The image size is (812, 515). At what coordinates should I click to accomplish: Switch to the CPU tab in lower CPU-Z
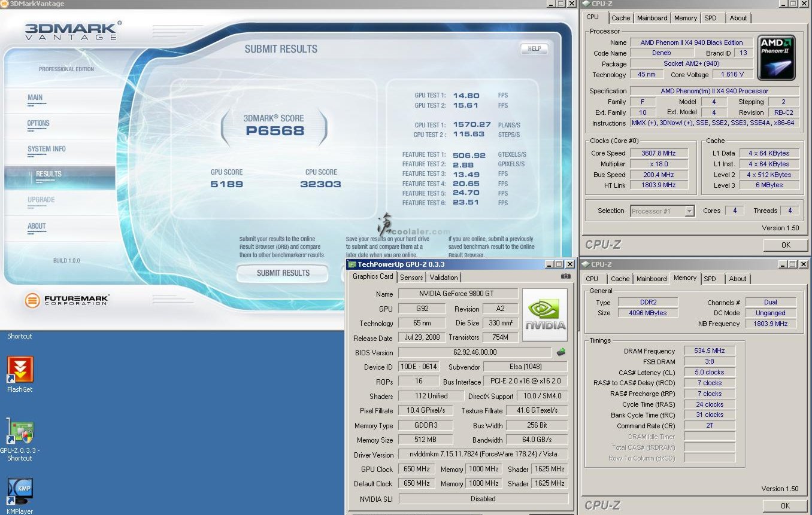coord(592,279)
